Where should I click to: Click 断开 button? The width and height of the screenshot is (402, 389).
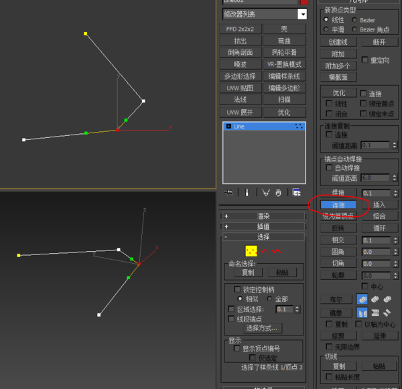pyautogui.click(x=379, y=42)
